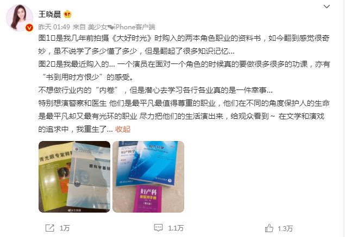Click the 1.1万 comment count
This screenshot has width=345, height=237.
coord(176,228)
